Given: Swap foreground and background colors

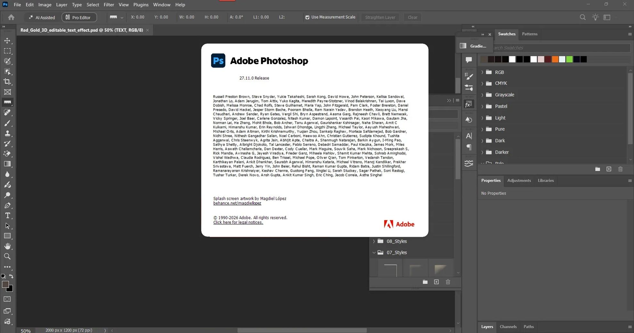Looking at the screenshot, I should coord(11,276).
